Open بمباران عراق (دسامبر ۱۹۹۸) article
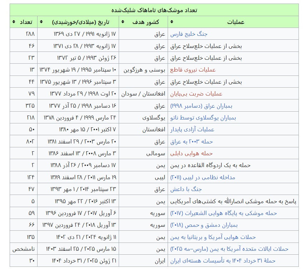Image resolution: width=306 pixels, height=274 pixels. [x=192, y=106]
